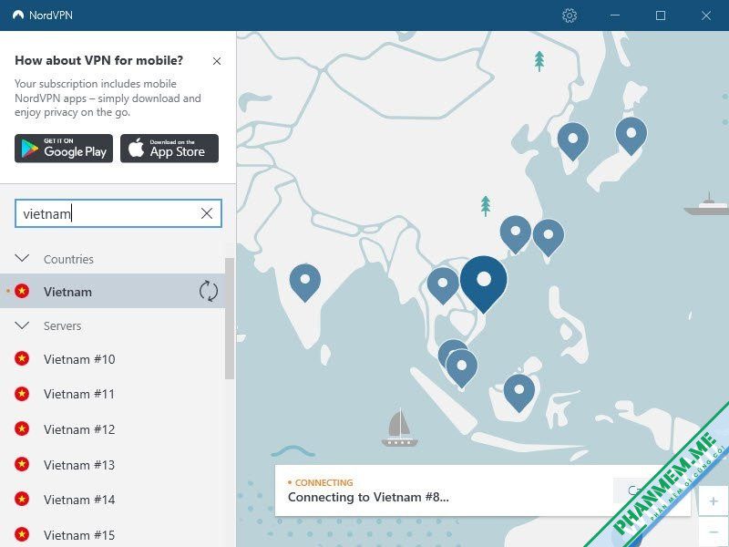Clear the vietnam search text

click(x=207, y=213)
